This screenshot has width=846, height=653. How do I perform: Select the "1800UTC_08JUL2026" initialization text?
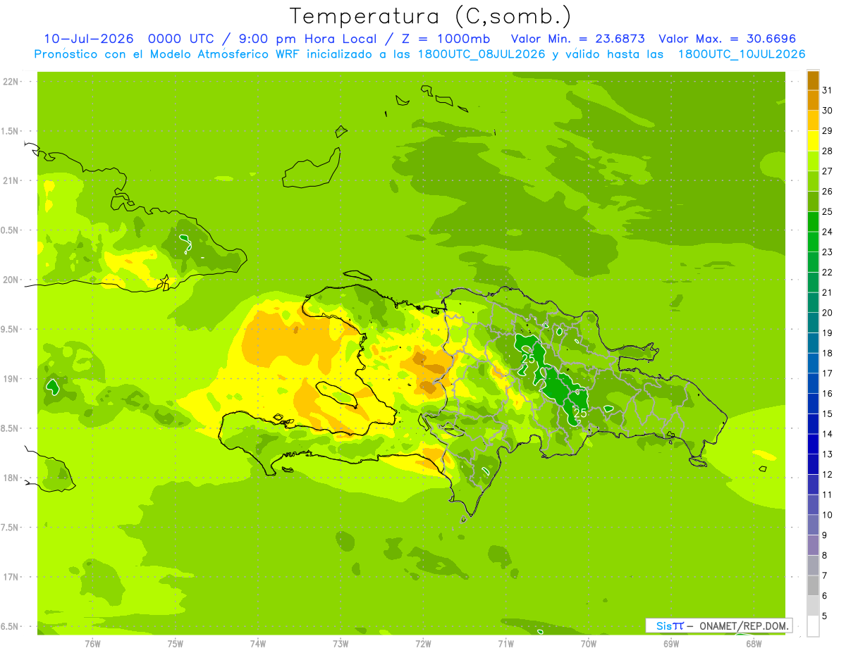(482, 54)
